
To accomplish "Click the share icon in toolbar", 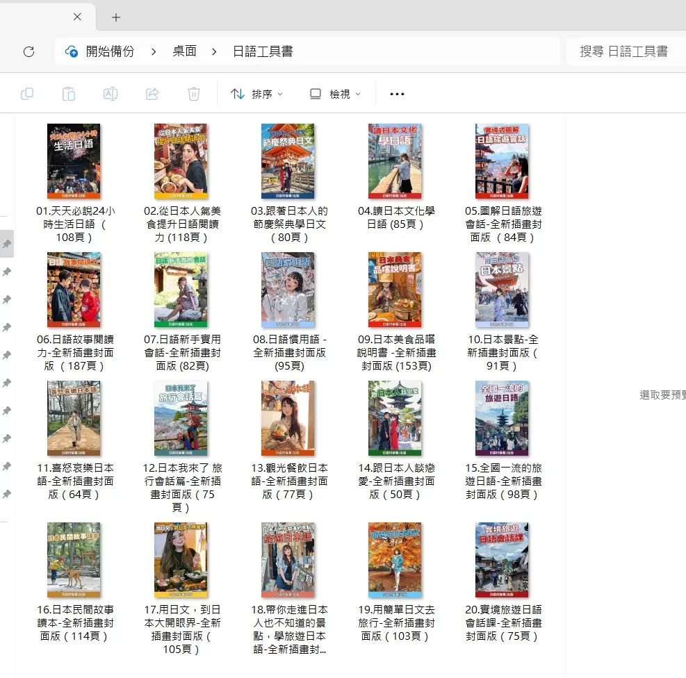I will click(152, 94).
